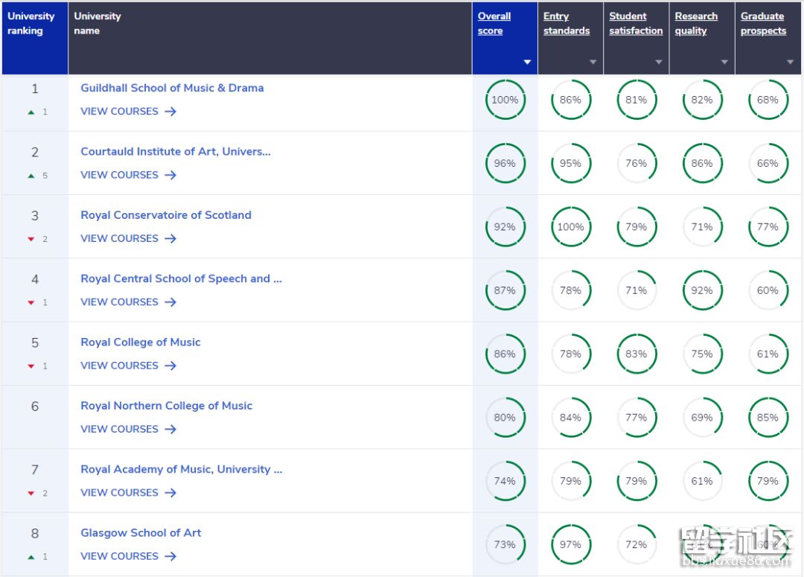The height and width of the screenshot is (577, 804).
Task: Click Royal Northern College's 85% graduate prospects ring
Action: tap(768, 418)
